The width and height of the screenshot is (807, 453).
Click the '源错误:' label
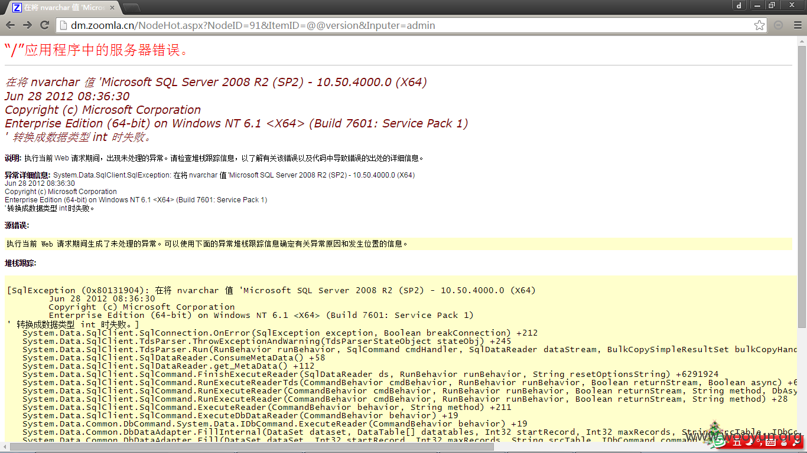pyautogui.click(x=17, y=225)
